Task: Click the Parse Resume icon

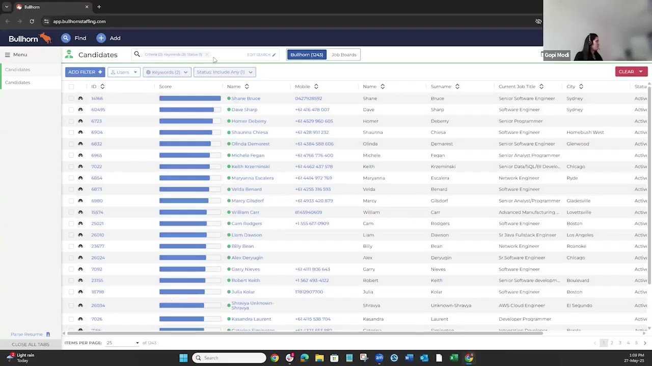Action: point(48,334)
